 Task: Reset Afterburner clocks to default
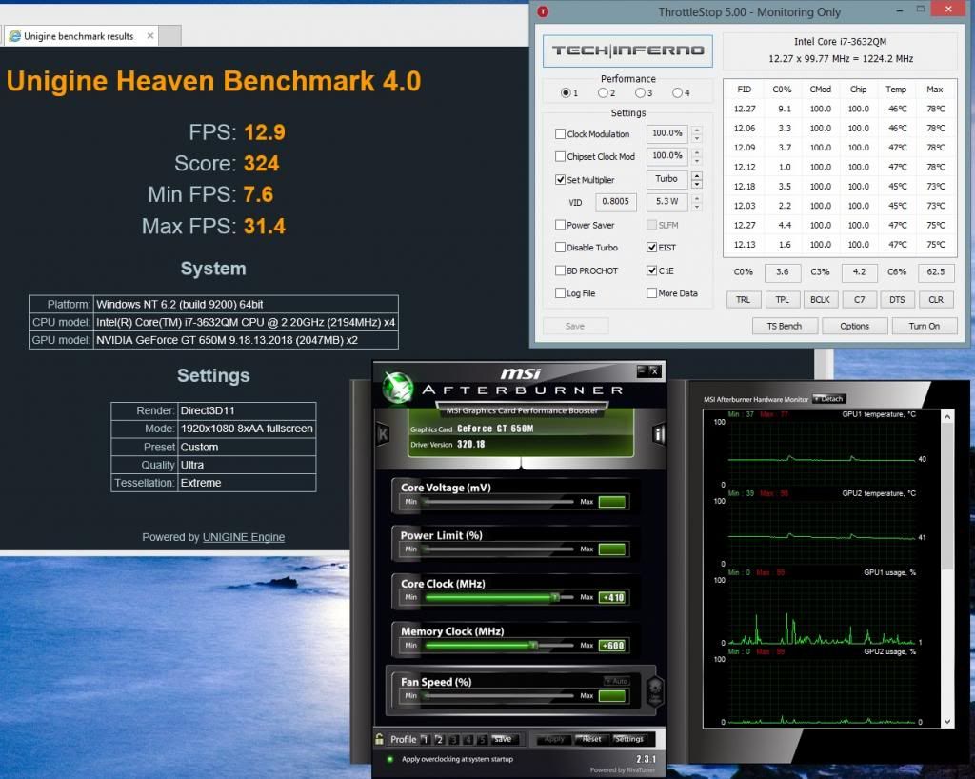click(x=590, y=739)
